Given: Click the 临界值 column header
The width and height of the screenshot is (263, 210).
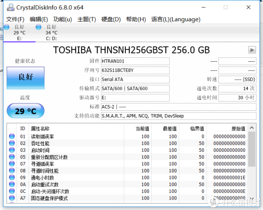Looking at the screenshot, I should click(x=193, y=129).
